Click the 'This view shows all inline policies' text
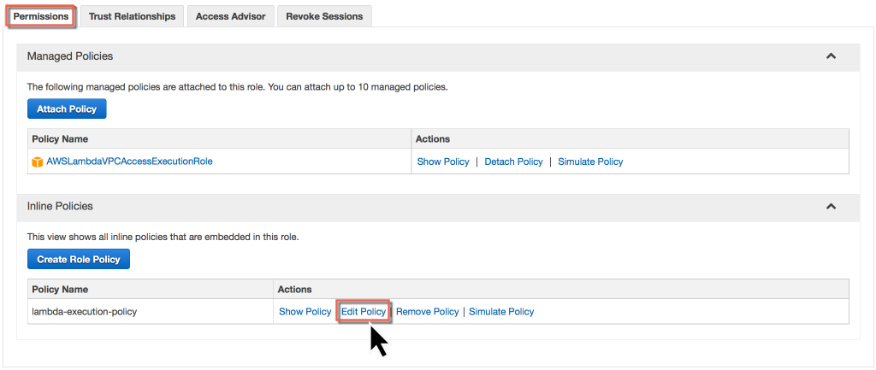876x370 pixels. click(163, 238)
